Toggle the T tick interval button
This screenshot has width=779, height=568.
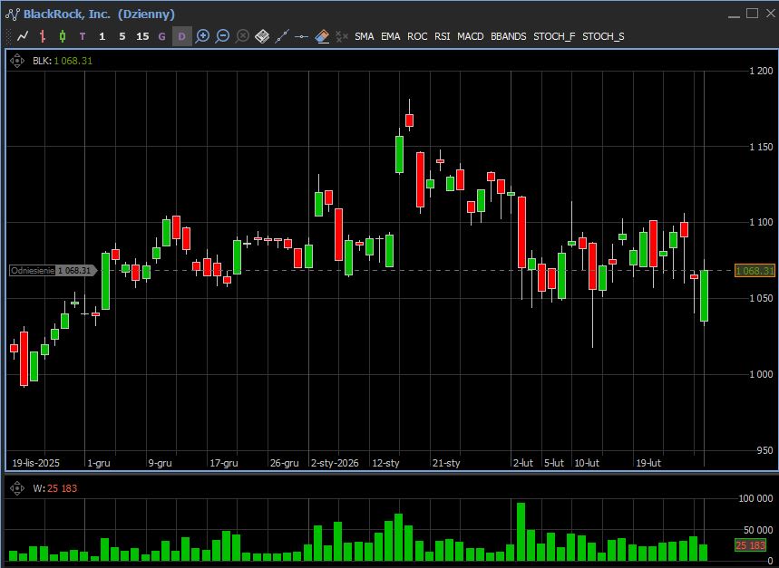(x=83, y=36)
